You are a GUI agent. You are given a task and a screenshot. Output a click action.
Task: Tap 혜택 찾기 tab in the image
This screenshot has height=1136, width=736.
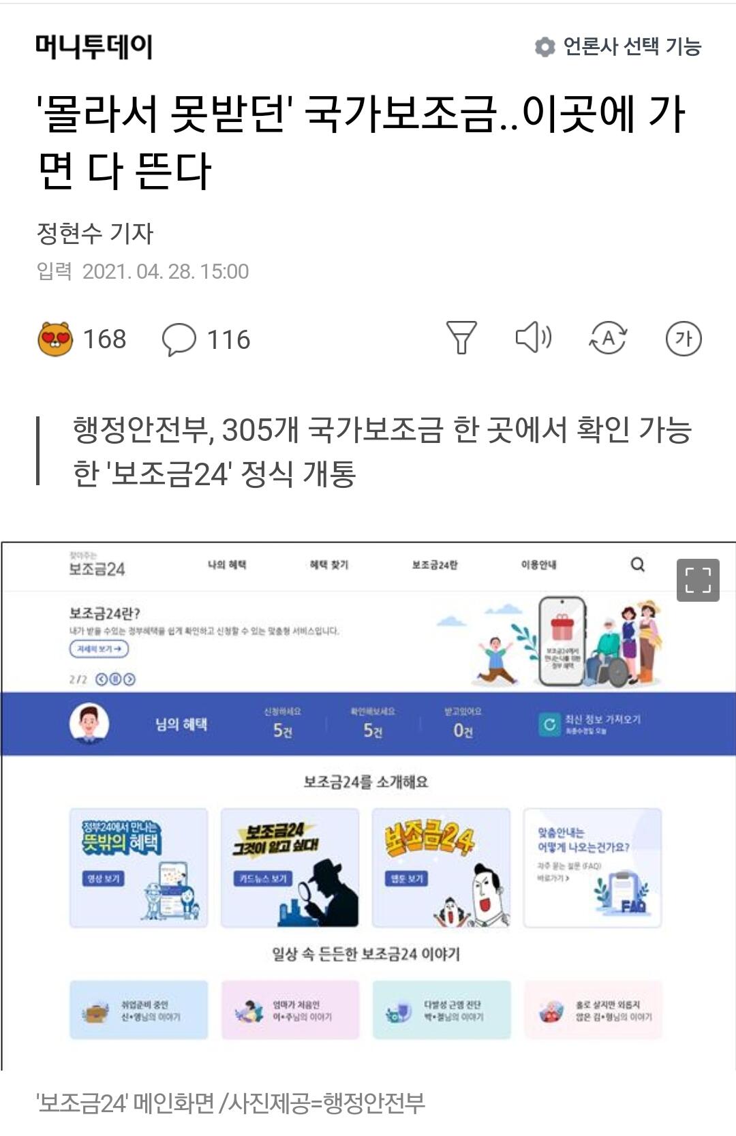pyautogui.click(x=328, y=565)
